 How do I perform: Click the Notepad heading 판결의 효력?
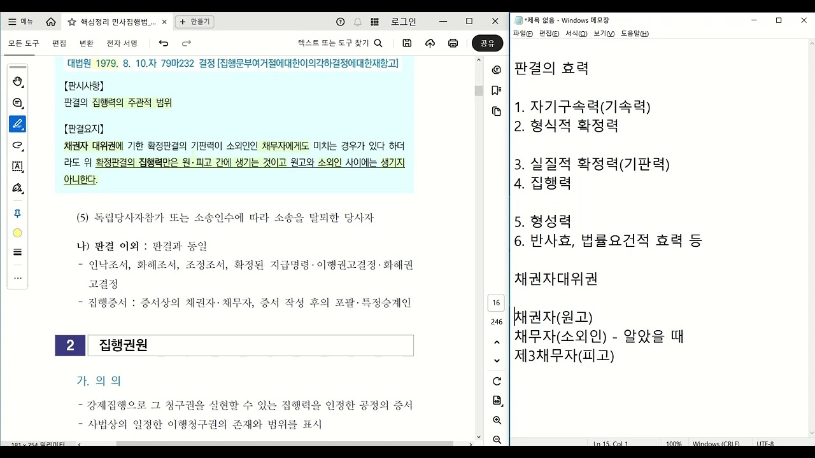(x=551, y=68)
